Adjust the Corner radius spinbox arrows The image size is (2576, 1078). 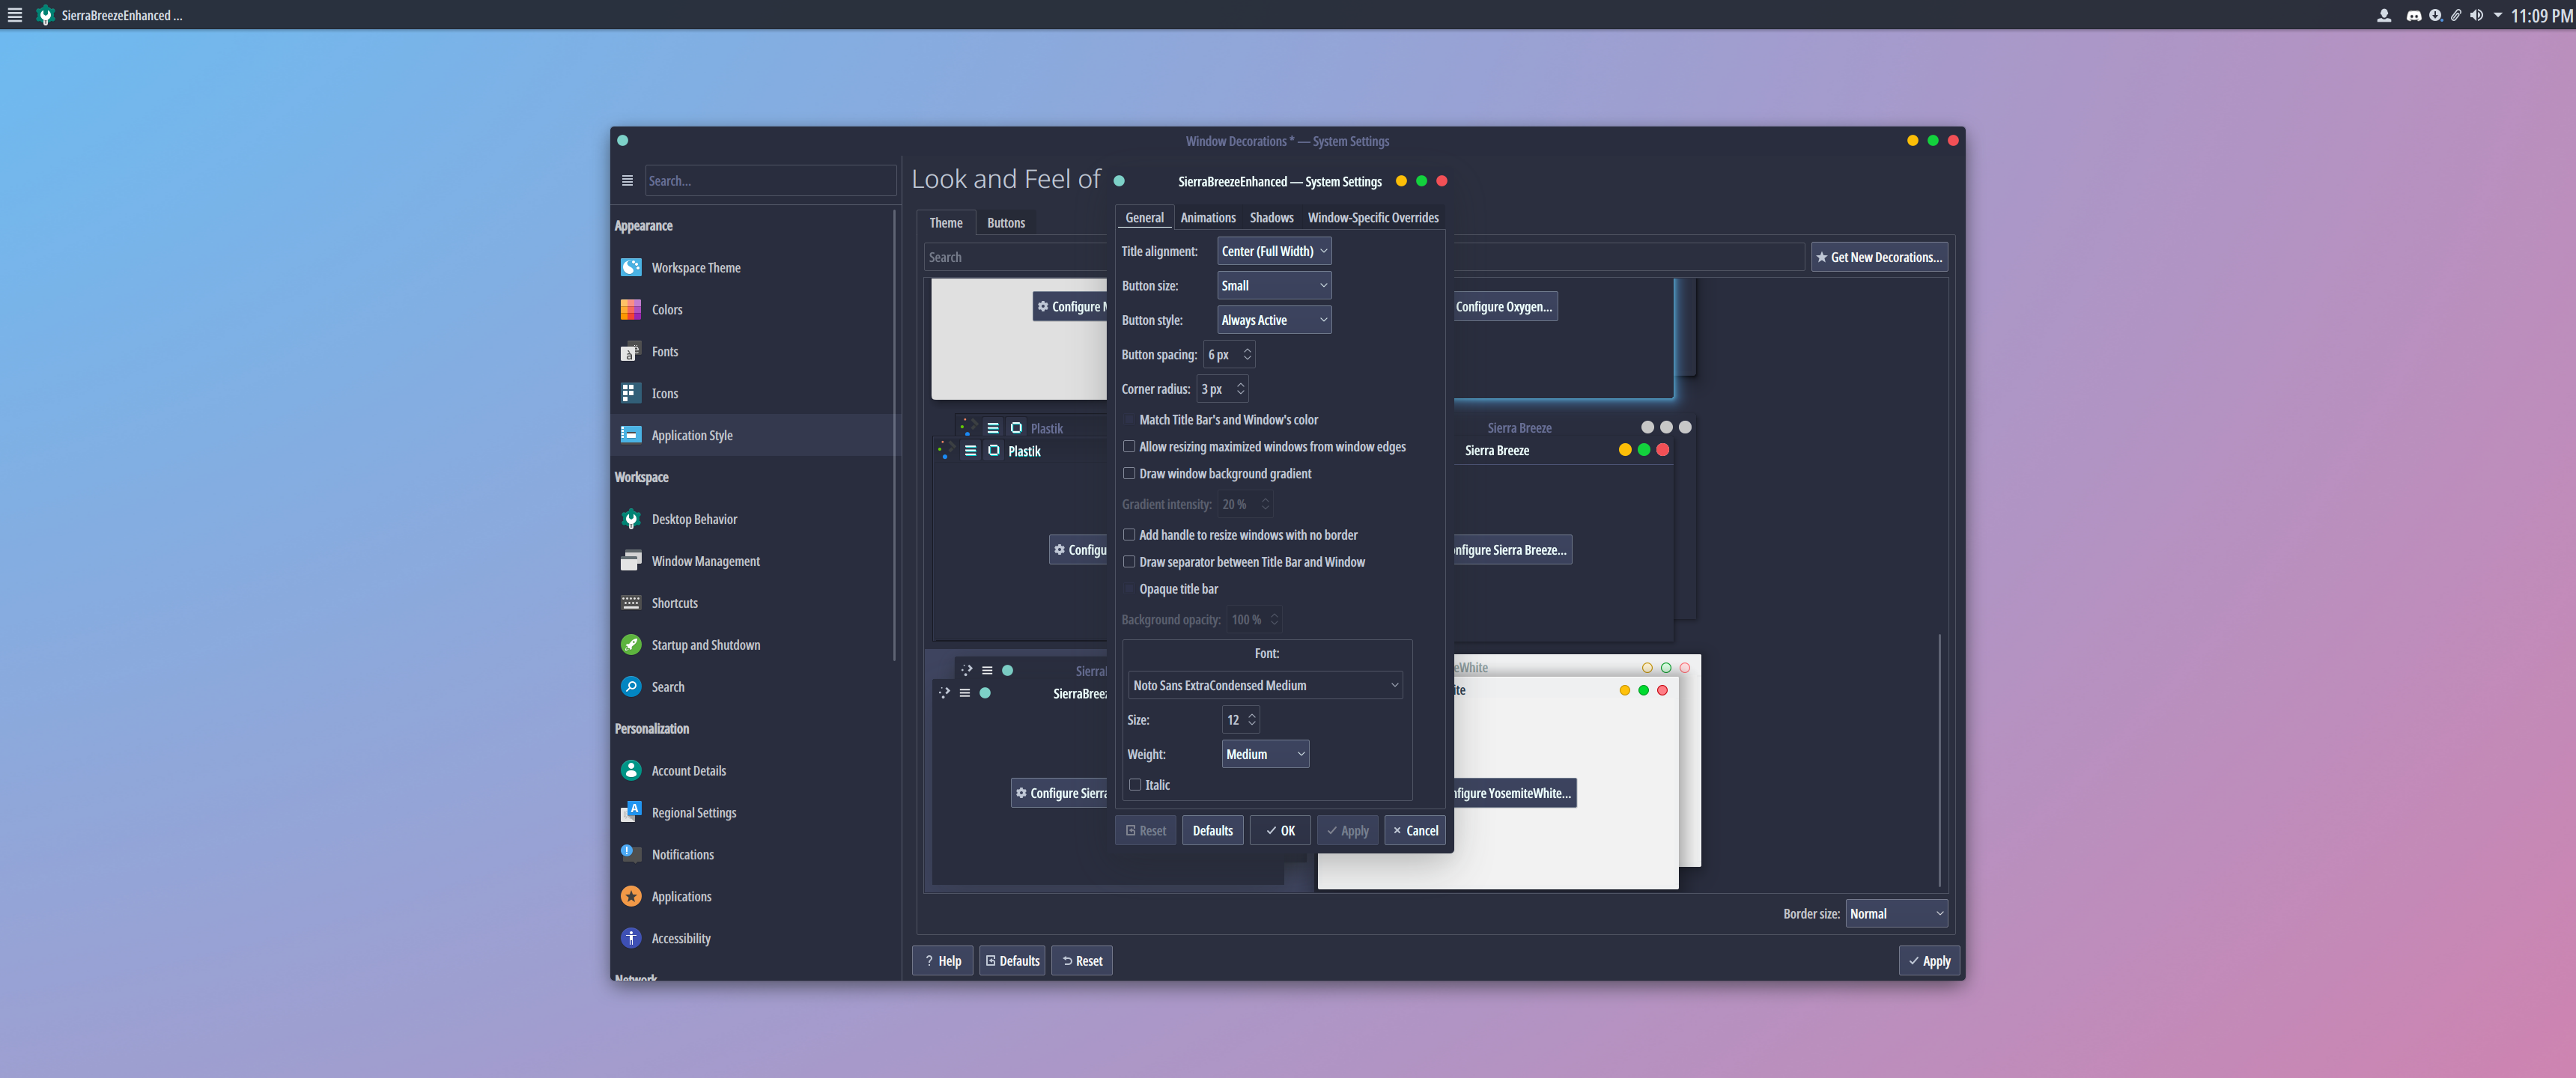point(1240,389)
